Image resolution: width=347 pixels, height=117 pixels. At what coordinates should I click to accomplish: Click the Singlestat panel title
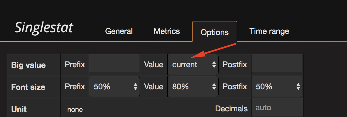tap(44, 27)
